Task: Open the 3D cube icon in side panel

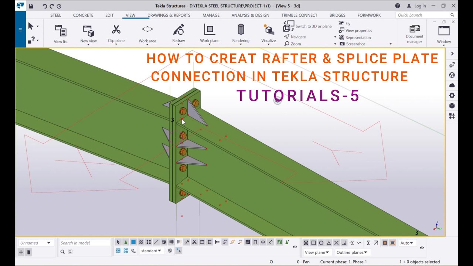Action: coord(452,106)
